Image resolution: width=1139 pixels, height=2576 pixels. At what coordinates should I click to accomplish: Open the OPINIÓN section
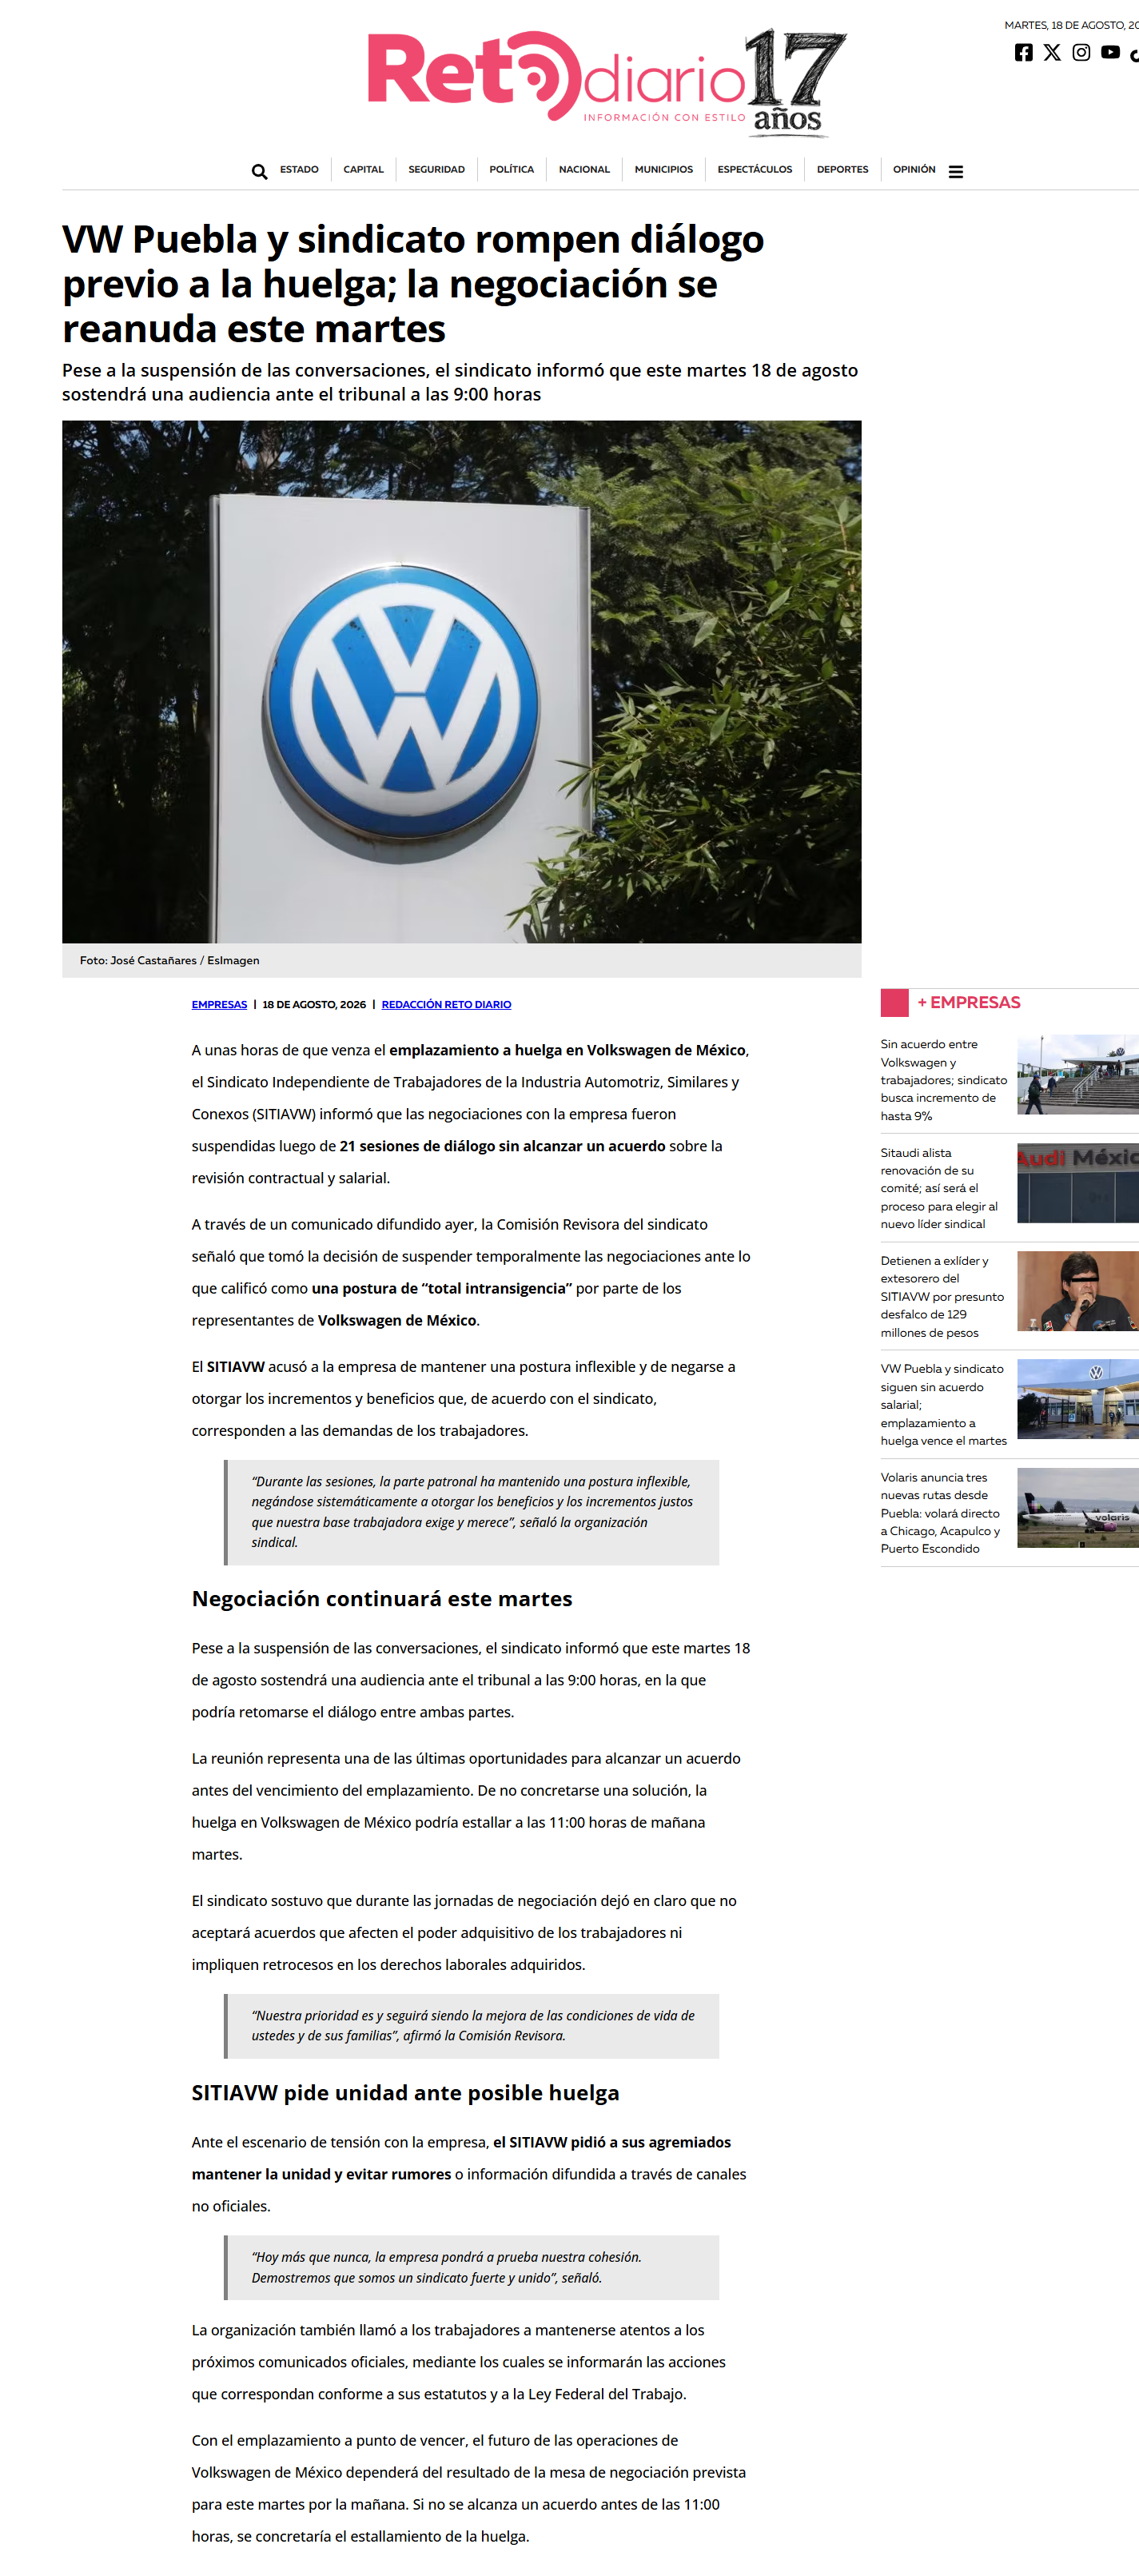pos(914,170)
